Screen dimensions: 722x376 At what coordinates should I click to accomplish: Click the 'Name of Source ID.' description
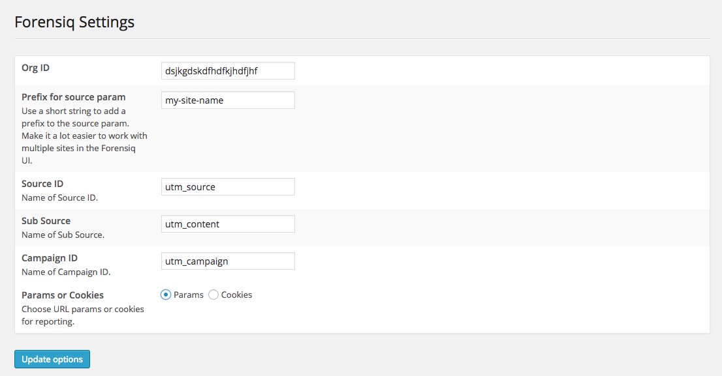(x=60, y=197)
